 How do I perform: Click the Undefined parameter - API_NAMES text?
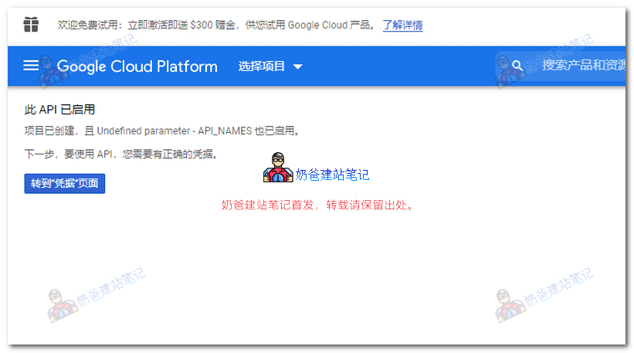pyautogui.click(x=175, y=131)
